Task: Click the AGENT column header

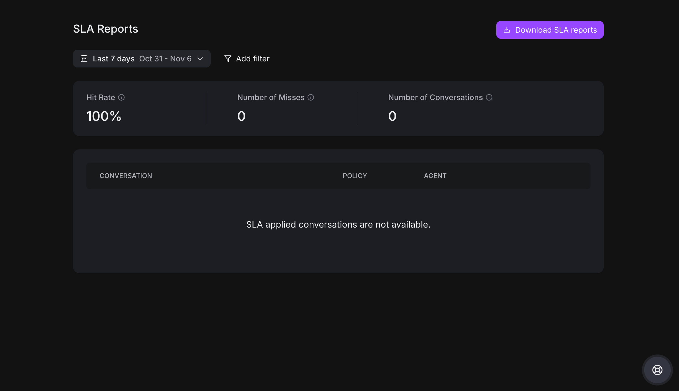Action: tap(435, 176)
